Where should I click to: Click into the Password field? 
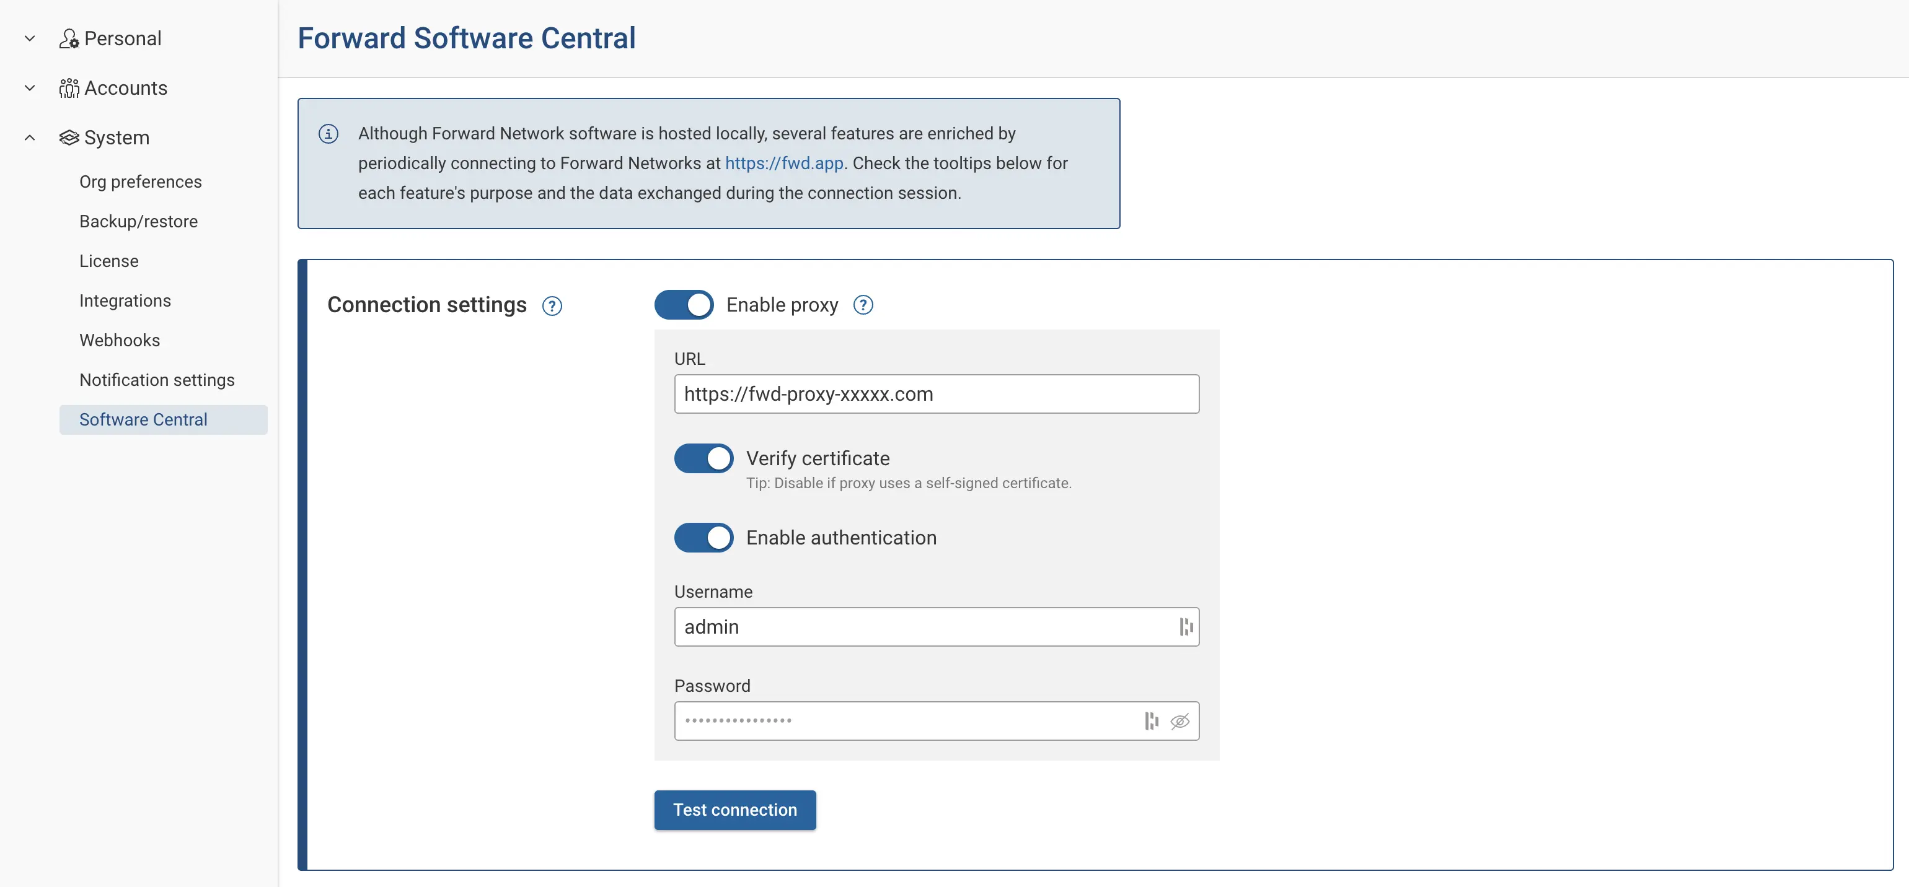937,721
